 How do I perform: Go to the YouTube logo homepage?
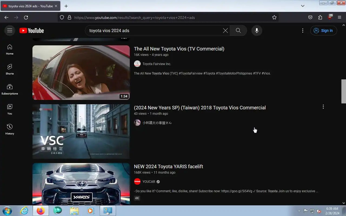click(x=32, y=31)
